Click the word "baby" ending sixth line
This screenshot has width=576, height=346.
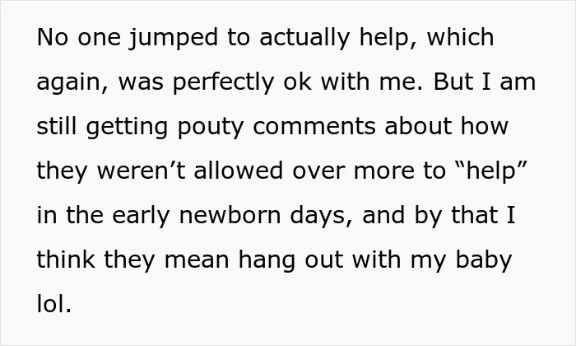[x=484, y=260]
